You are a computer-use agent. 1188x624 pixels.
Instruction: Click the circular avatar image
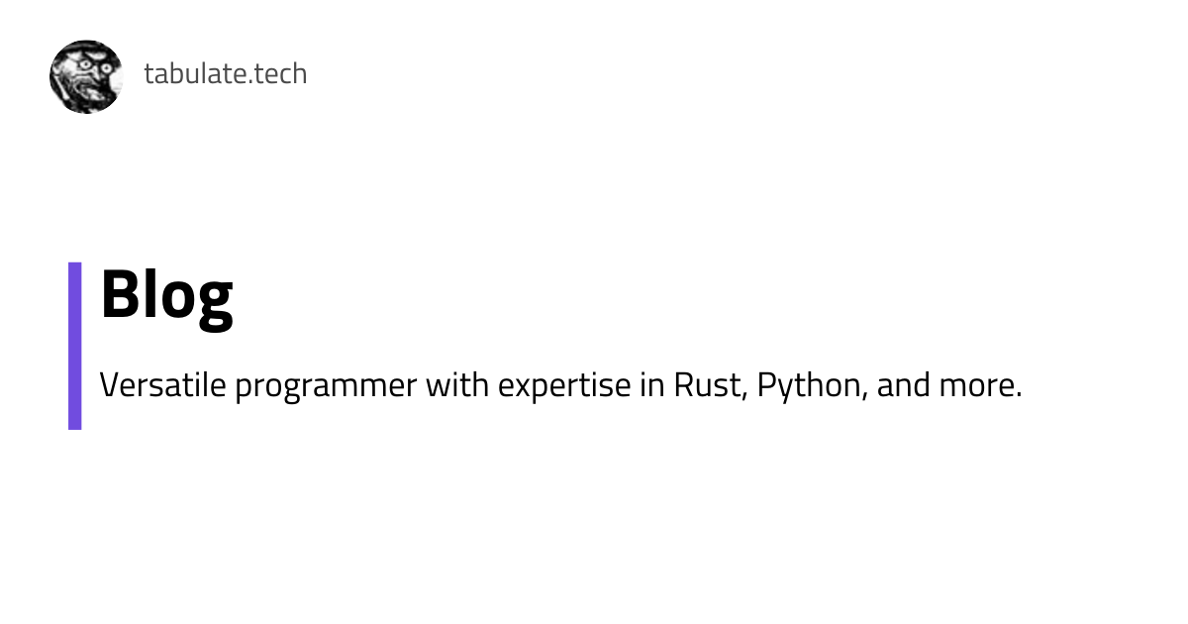(x=86, y=76)
